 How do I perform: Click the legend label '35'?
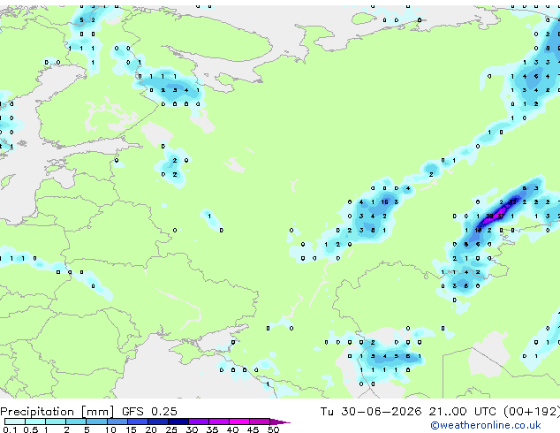212,429
